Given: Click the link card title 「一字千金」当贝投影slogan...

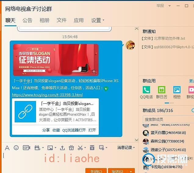Looking at the screenshot, I should 67,103.
